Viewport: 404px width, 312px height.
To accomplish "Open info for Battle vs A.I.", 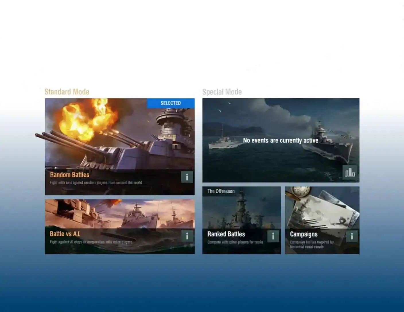I will pyautogui.click(x=187, y=236).
